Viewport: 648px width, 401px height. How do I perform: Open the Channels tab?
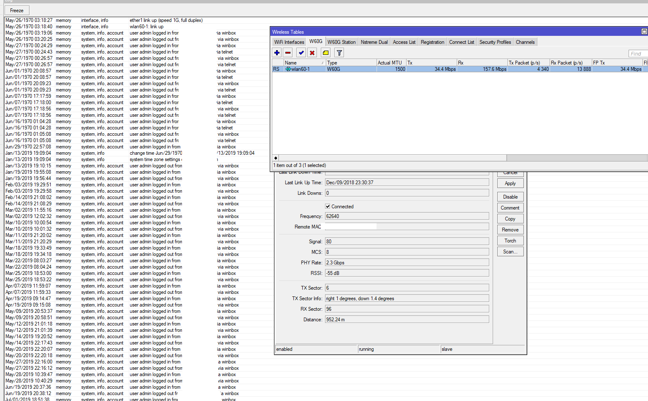coord(525,42)
